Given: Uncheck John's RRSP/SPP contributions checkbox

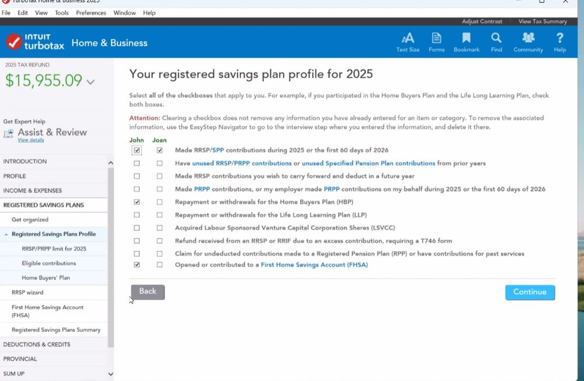Looking at the screenshot, I should [x=137, y=151].
